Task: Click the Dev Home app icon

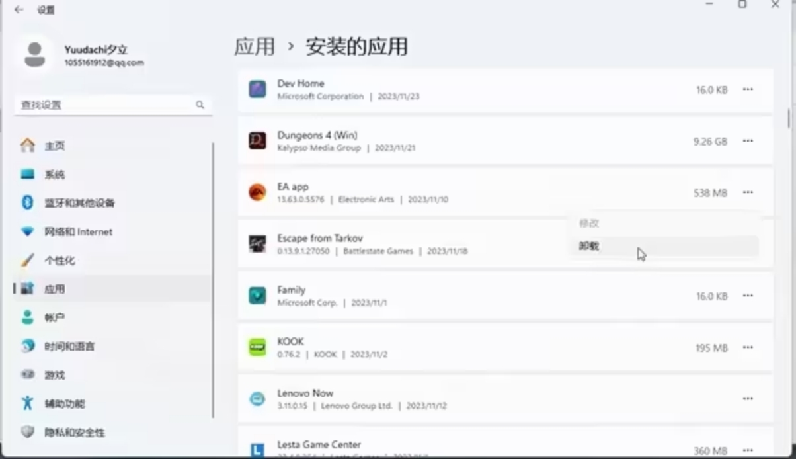Action: (x=257, y=89)
